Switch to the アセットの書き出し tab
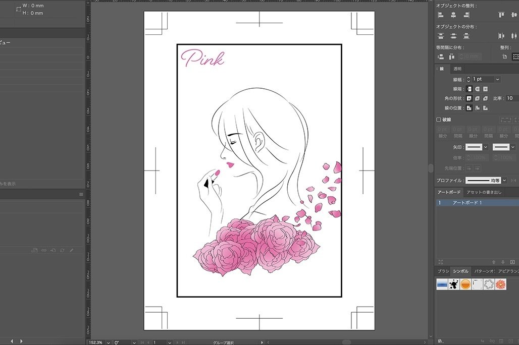 pos(484,192)
